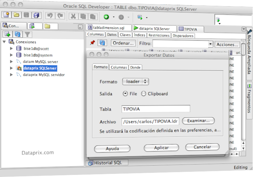Image resolution: width=263 pixels, height=177 pixels.
Task: Click the vertical scrollbar down arrow
Action: coord(243,148)
